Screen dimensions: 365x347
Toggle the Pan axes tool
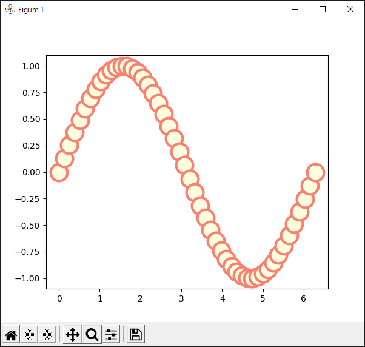tap(72, 334)
